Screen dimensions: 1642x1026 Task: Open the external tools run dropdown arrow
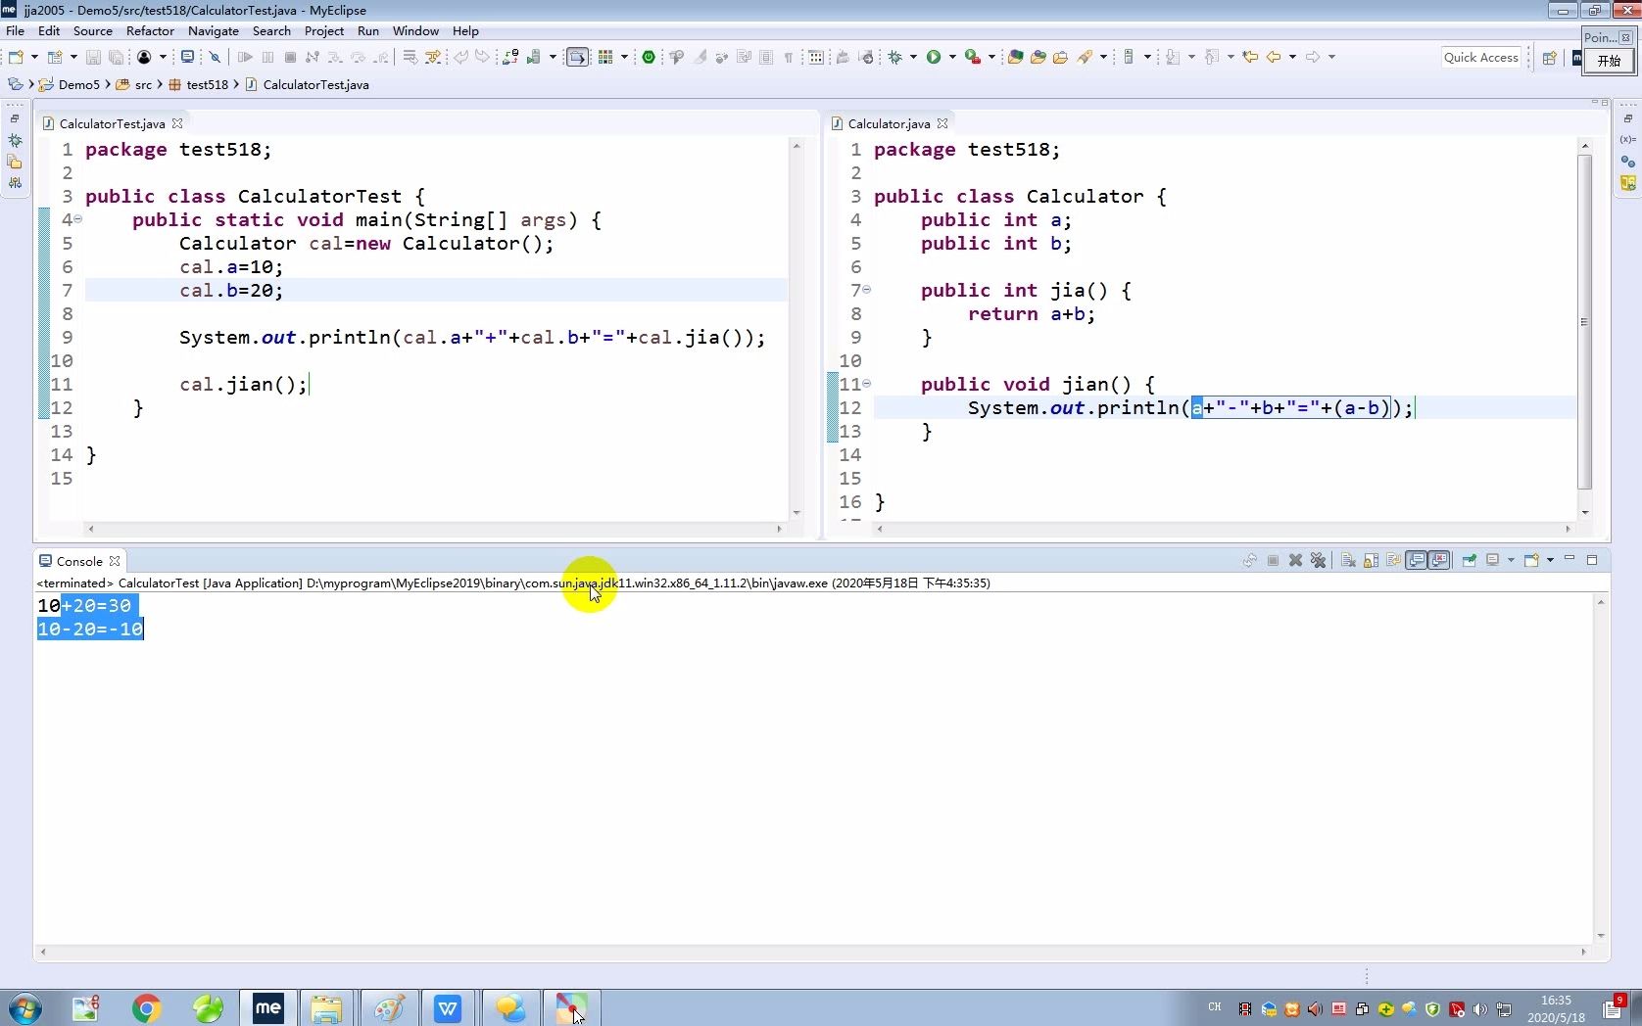pos(991,57)
